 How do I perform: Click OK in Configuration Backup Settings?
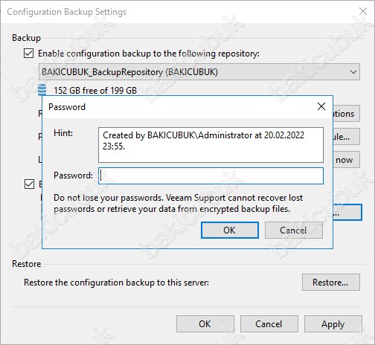click(205, 324)
